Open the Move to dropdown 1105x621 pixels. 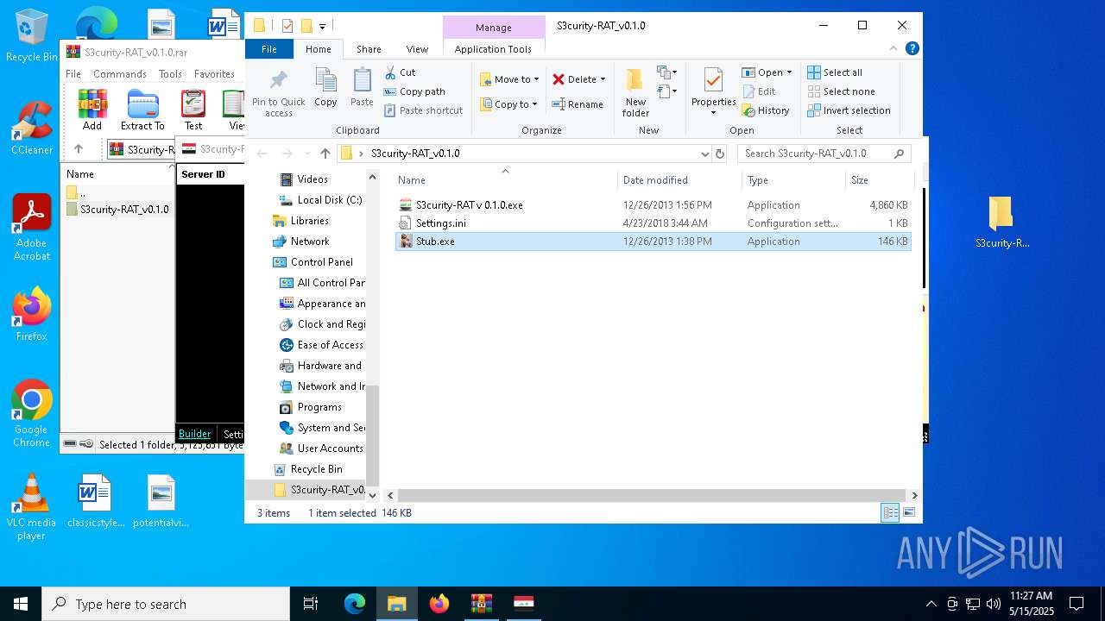(509, 79)
